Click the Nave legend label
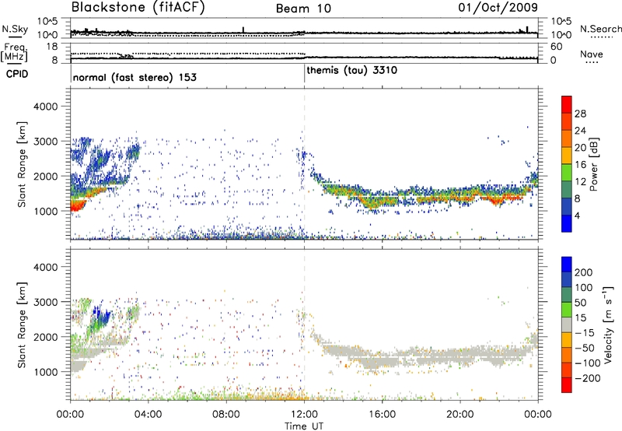The image size is (622, 431). pyautogui.click(x=592, y=54)
